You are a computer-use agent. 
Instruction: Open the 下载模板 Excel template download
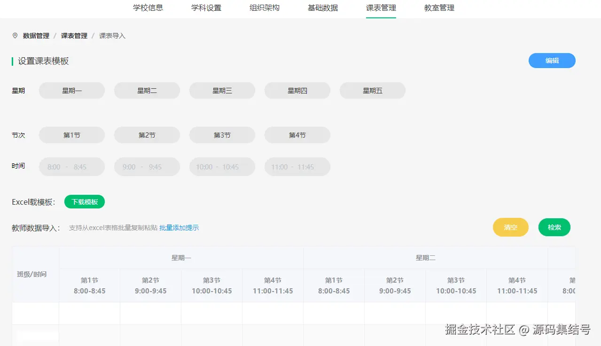(84, 201)
